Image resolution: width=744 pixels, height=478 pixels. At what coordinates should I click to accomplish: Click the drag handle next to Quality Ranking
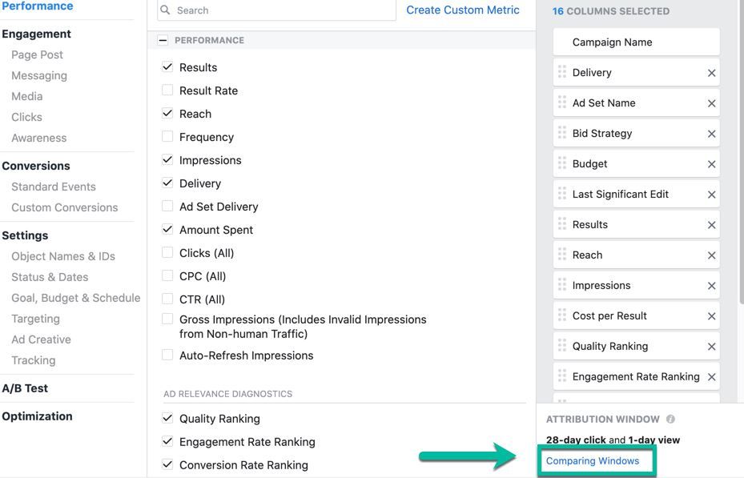561,346
